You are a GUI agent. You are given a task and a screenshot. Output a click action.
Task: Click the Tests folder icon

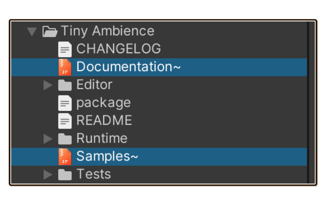[65, 174]
